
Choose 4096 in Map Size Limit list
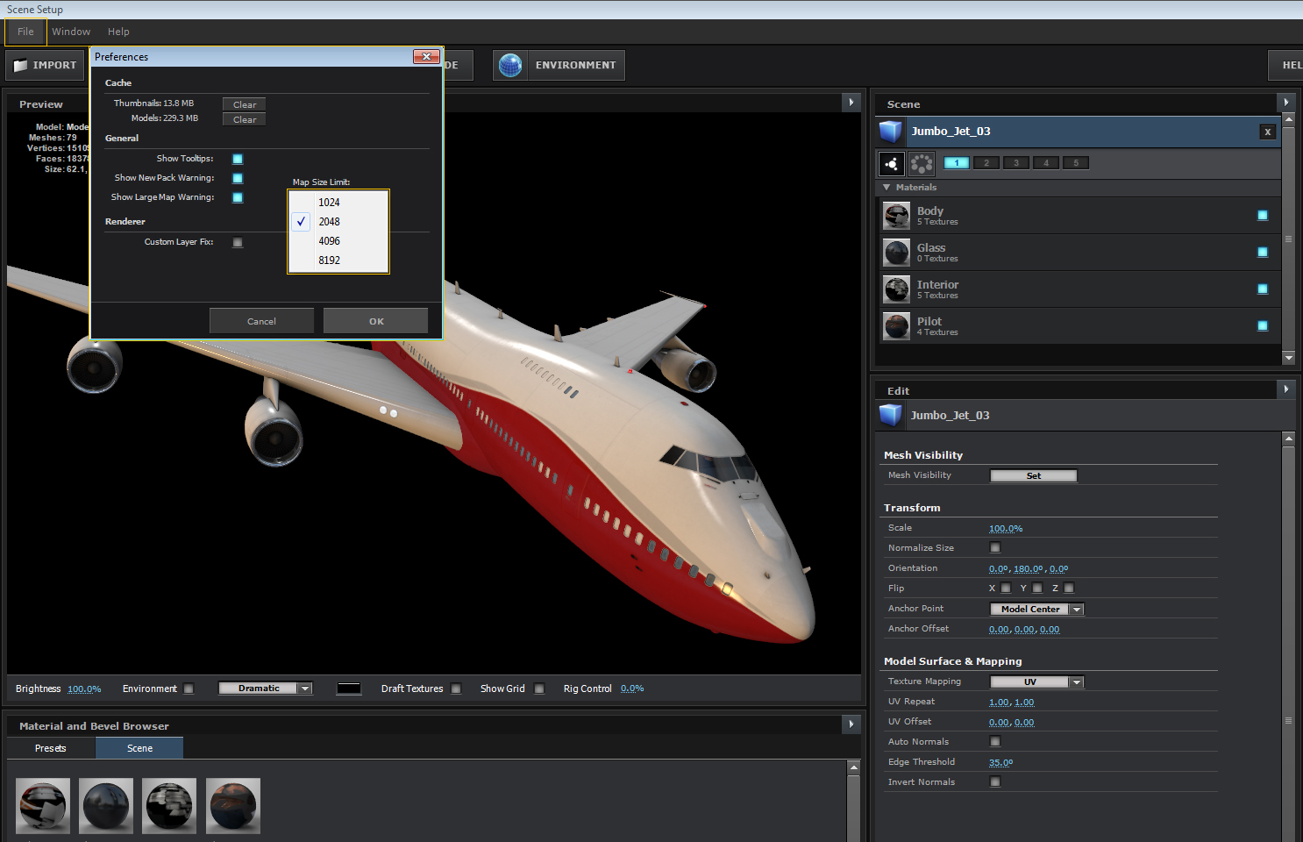pos(330,241)
